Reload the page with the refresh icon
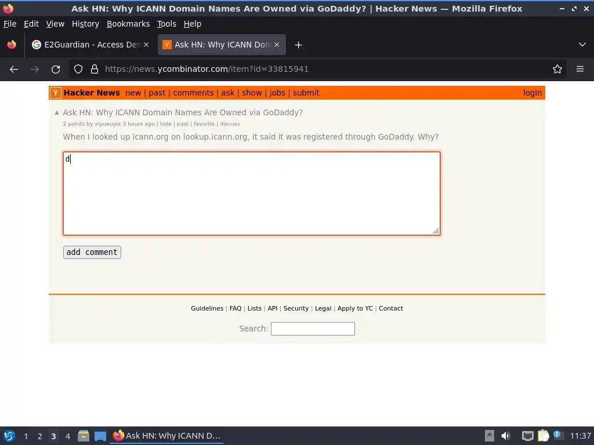 (x=56, y=70)
